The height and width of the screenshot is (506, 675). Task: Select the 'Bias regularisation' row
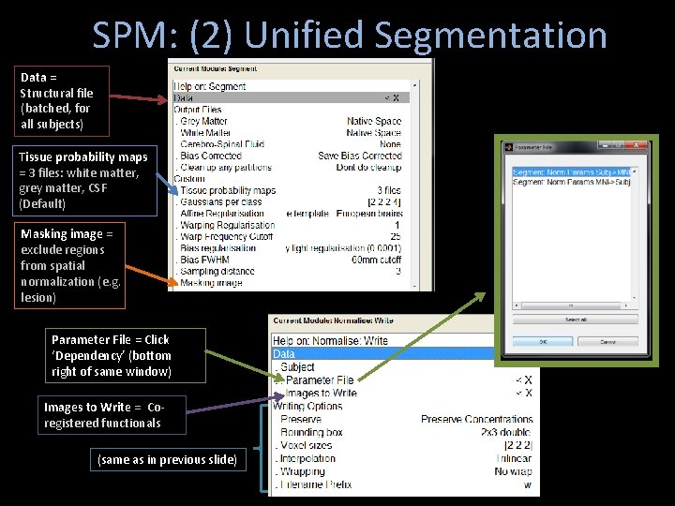[292, 248]
